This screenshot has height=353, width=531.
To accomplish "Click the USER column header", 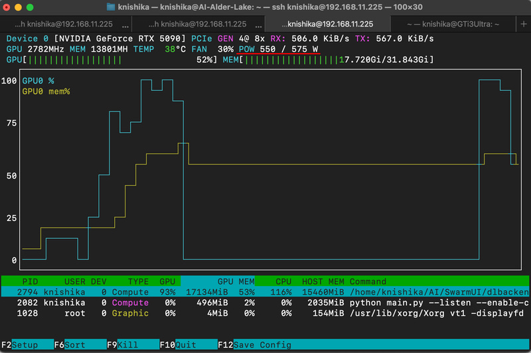I will 74,281.
